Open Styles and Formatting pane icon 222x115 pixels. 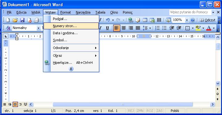[8, 28]
